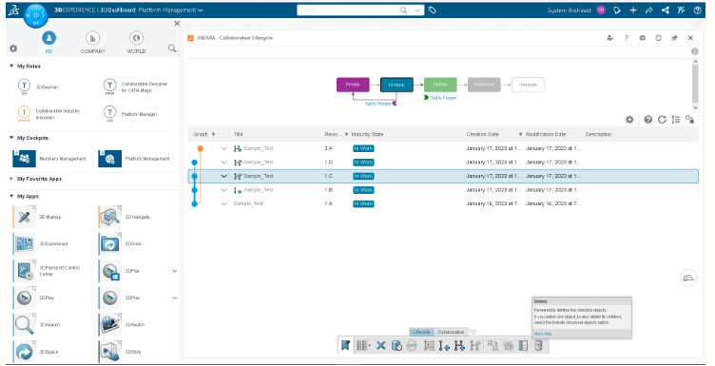This screenshot has height=366, width=715.
Task: Refresh the Collaborative Lifecycle widget
Action: tap(658, 38)
